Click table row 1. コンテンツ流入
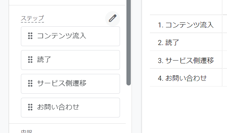The width and height of the screenshot is (227, 133). coord(186,24)
